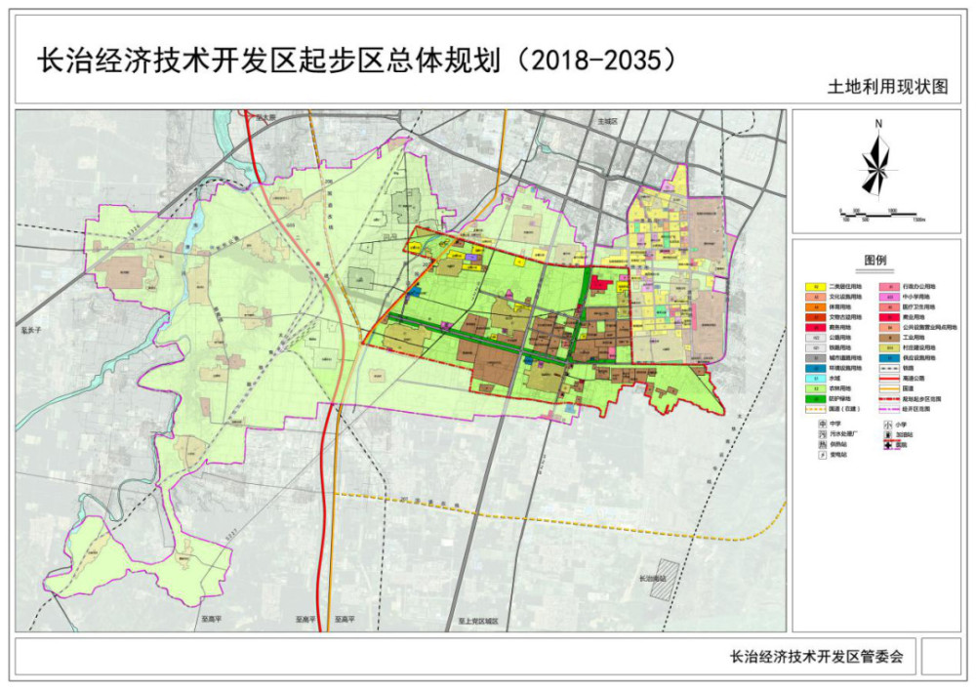Click the 图例 legend heading
Image resolution: width=976 pixels, height=690 pixels.
[x=875, y=260]
